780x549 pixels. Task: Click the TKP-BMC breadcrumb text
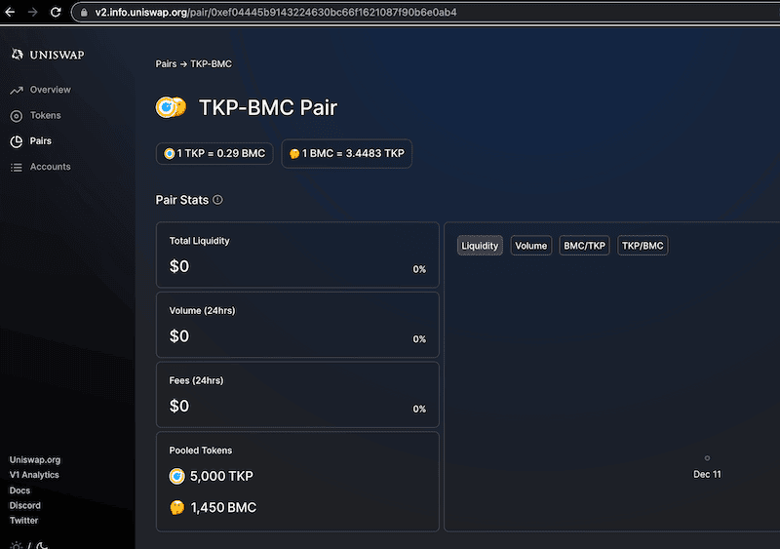(211, 63)
